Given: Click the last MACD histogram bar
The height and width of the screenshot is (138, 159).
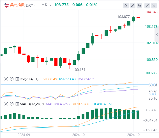Looking at the screenshot, I should coord(138,115).
